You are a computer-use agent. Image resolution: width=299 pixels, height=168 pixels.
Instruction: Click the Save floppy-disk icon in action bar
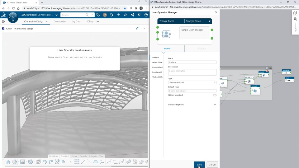click(x=22, y=162)
